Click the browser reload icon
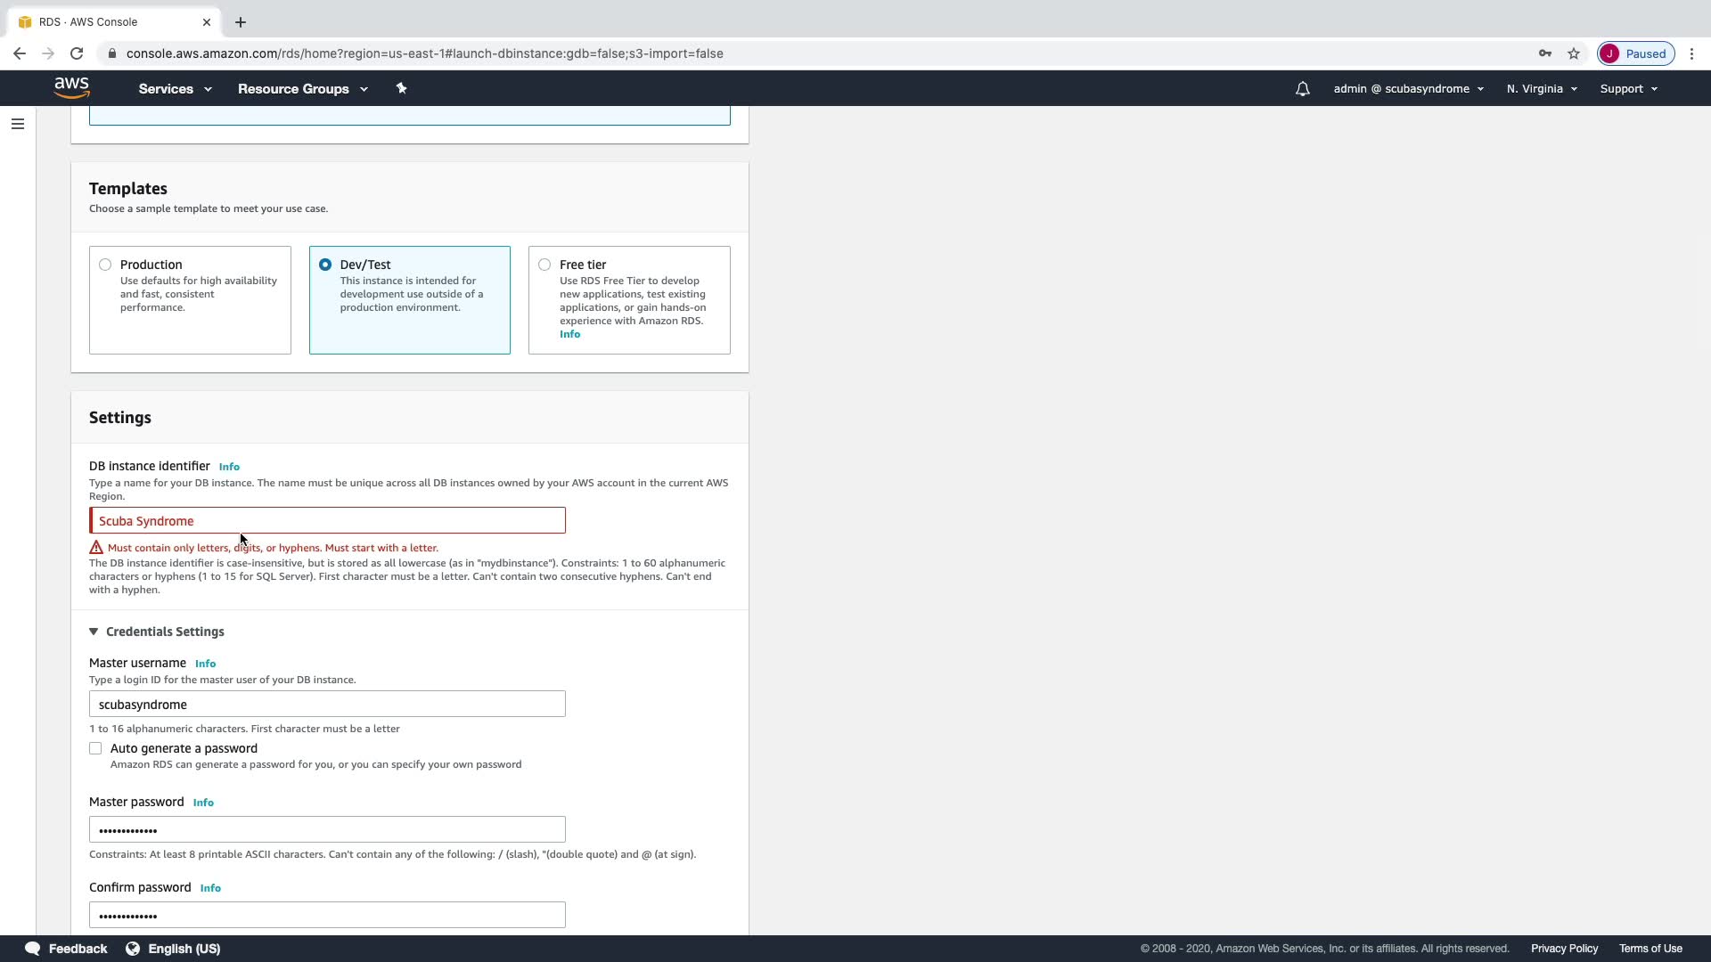The height and width of the screenshot is (962, 1711). click(77, 53)
